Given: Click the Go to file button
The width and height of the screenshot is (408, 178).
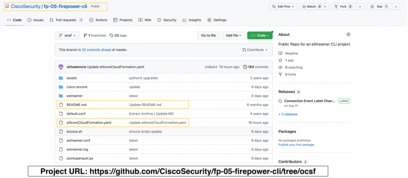Looking at the screenshot, I should coord(208,35).
